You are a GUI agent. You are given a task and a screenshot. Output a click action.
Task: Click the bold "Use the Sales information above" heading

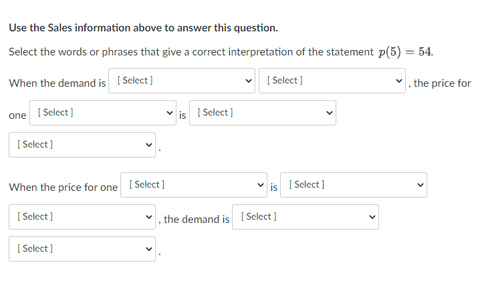click(x=143, y=28)
